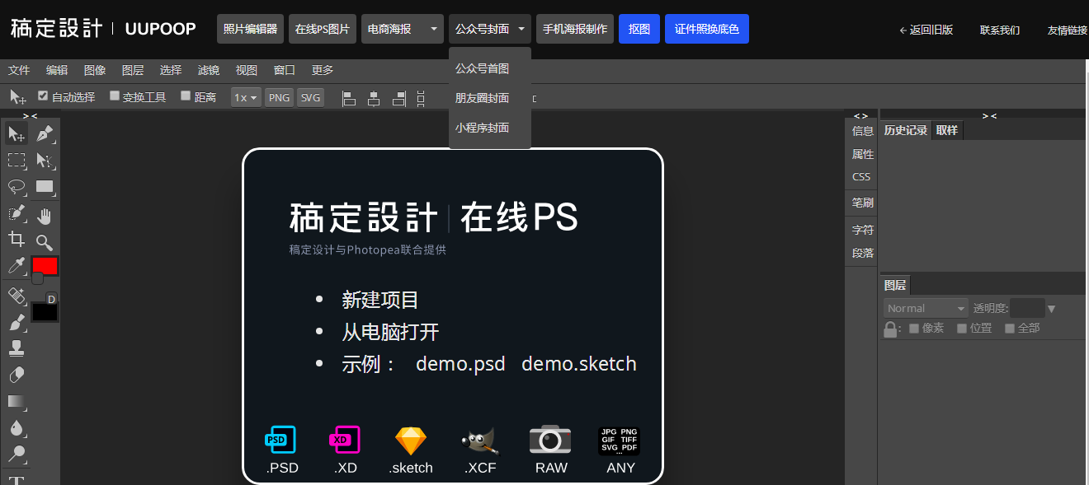This screenshot has height=485, width=1089.
Task: Choose the Rectangular Marquee selection tool
Action: pyautogui.click(x=16, y=160)
